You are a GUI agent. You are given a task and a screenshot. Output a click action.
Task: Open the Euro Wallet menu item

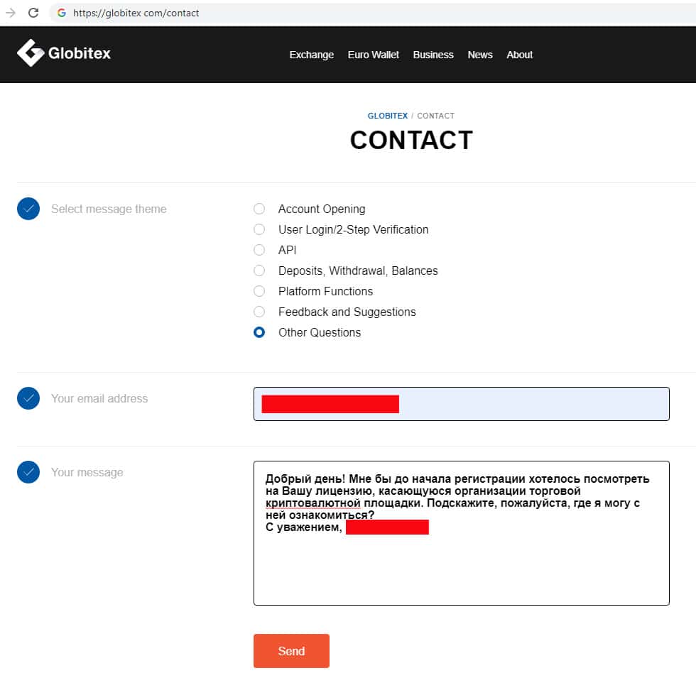(x=374, y=55)
